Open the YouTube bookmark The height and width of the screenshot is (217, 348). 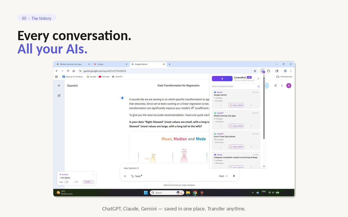[x=104, y=77]
